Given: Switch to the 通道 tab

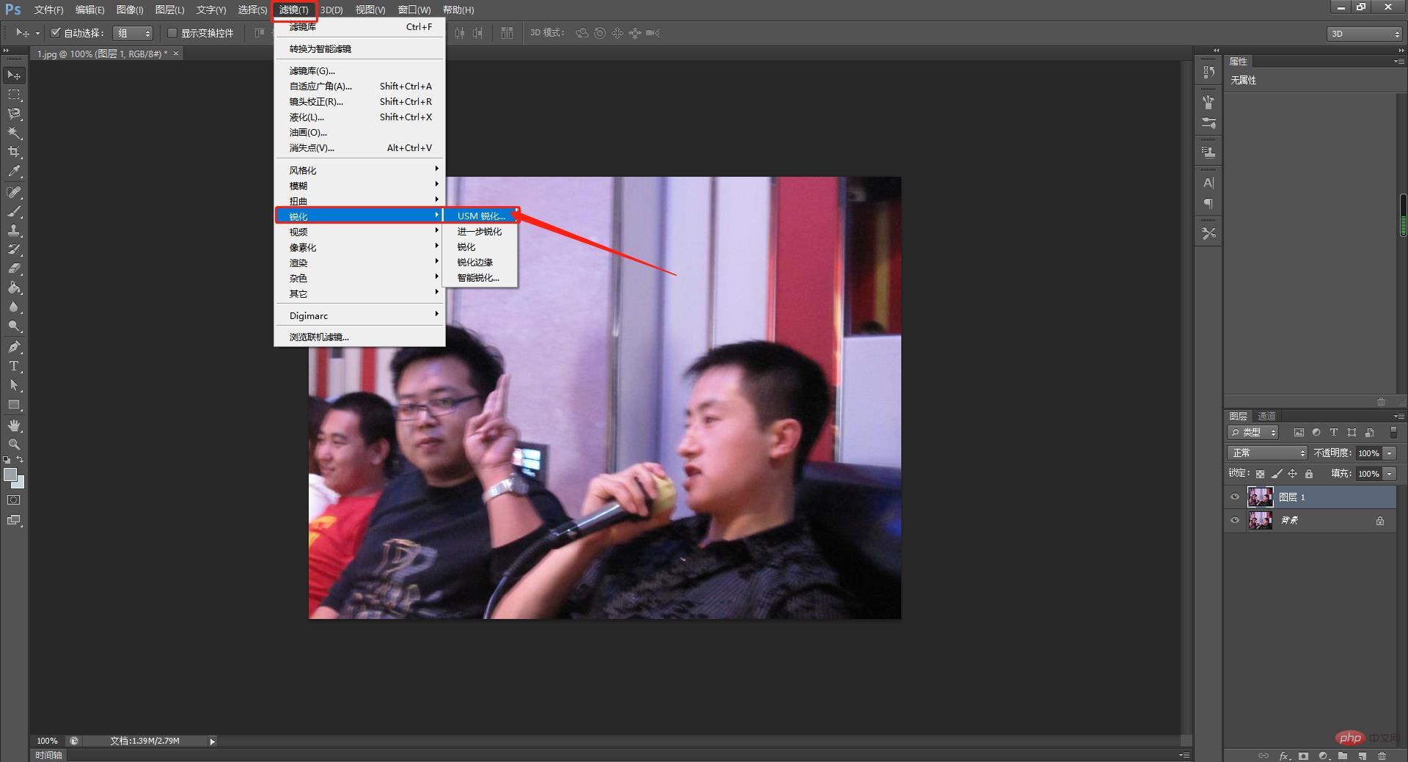Looking at the screenshot, I should click(1266, 416).
